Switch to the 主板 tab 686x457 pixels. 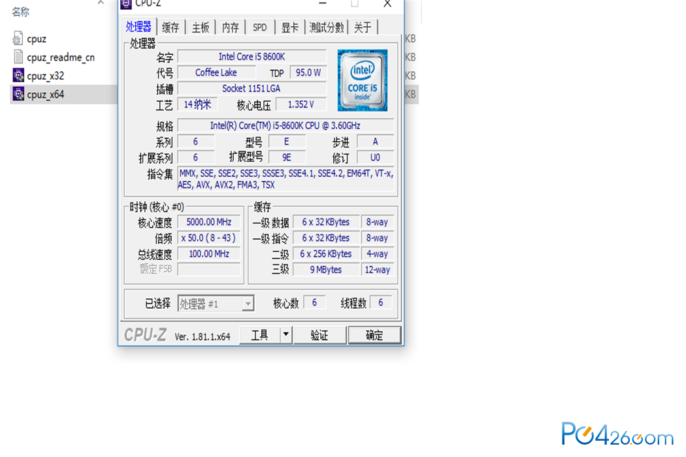201,27
